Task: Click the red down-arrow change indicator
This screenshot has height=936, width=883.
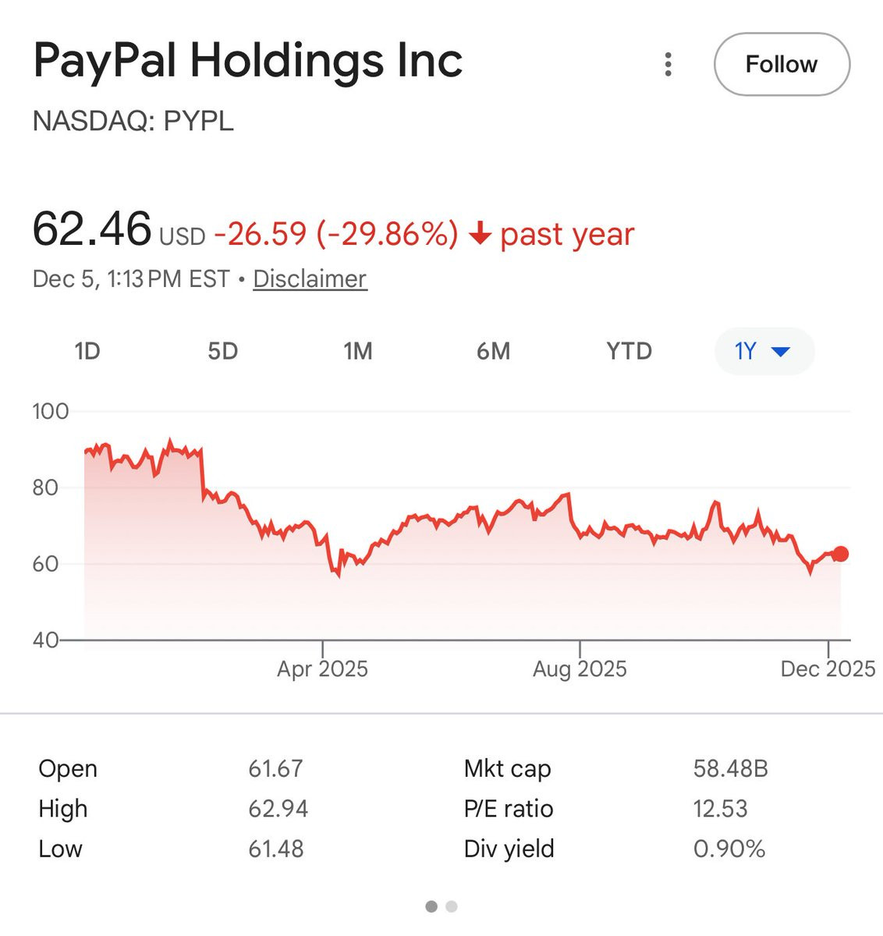Action: 480,232
